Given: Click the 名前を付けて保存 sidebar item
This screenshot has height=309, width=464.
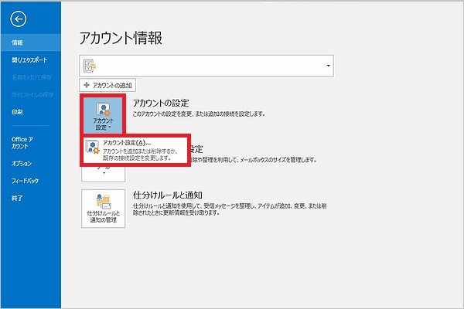Looking at the screenshot, I should 29,76.
